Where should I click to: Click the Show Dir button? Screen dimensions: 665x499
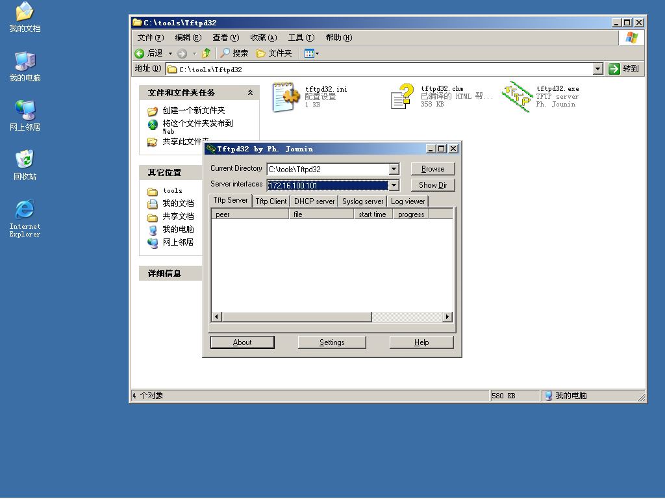[x=433, y=185]
